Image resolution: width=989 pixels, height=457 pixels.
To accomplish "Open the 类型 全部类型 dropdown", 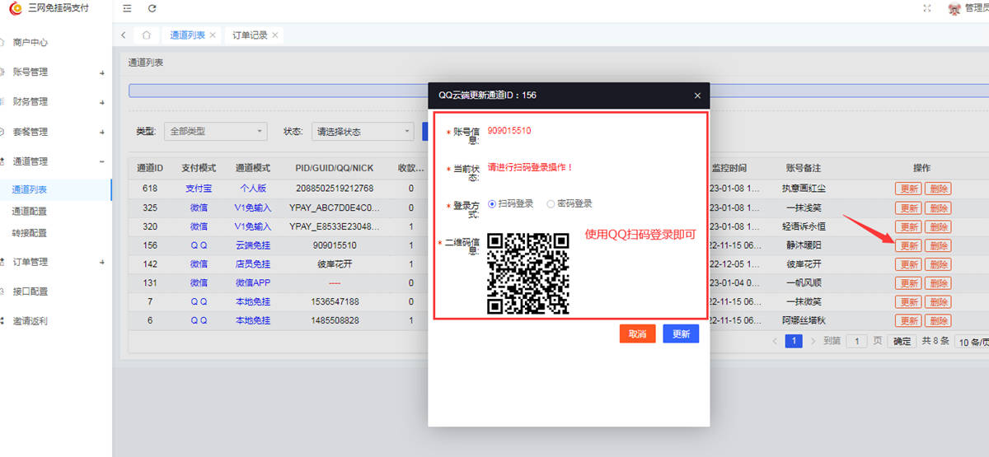I will pos(216,131).
